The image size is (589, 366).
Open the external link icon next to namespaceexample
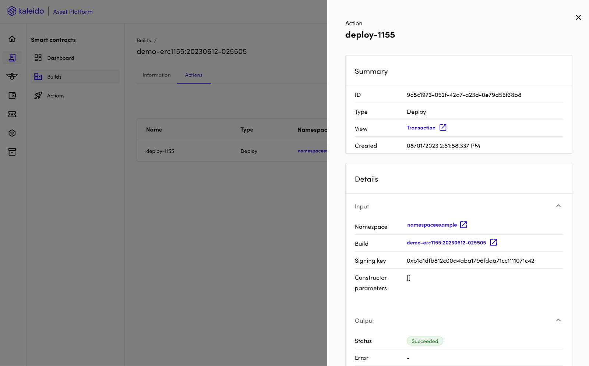tap(463, 224)
